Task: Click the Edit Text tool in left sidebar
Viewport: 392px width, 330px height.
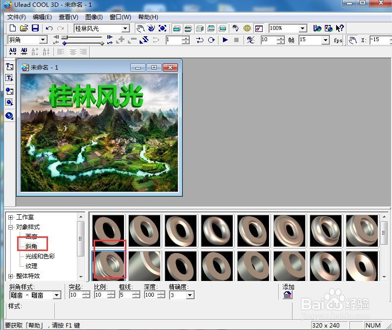Action: [x=9, y=78]
